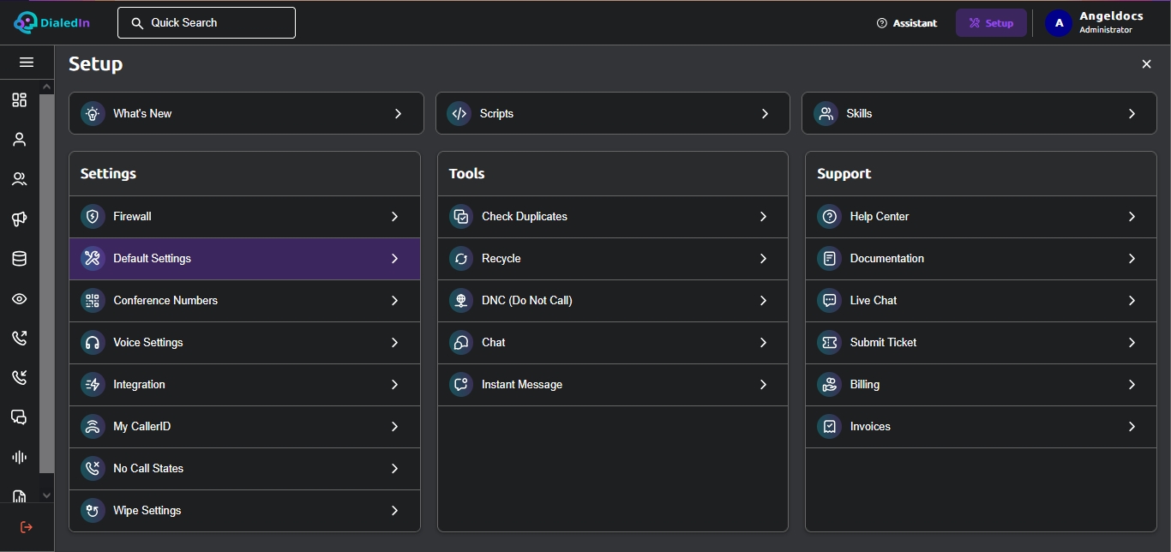Expand the Live Chat chevron
This screenshot has width=1171, height=552.
(1132, 301)
